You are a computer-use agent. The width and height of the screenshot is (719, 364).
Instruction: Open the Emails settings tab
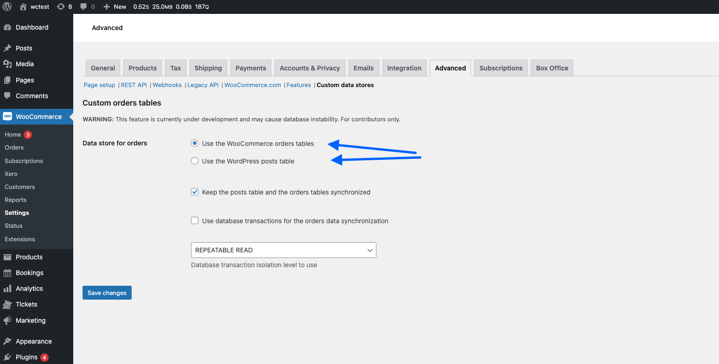(x=363, y=68)
